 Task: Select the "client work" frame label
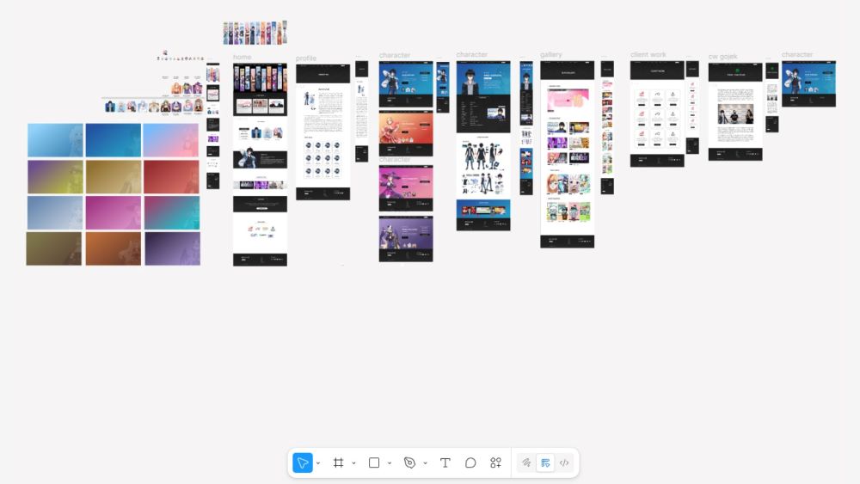coord(648,55)
